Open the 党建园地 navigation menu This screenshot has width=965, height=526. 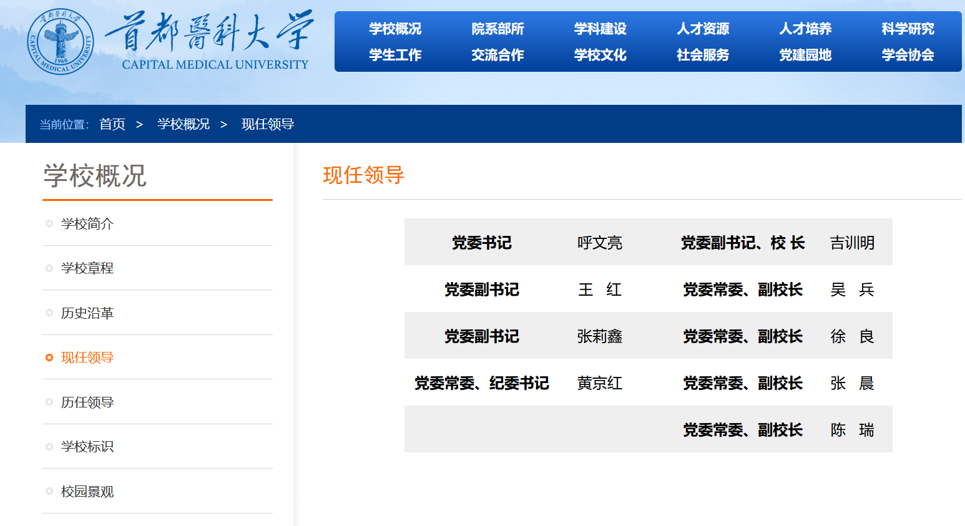pos(805,55)
